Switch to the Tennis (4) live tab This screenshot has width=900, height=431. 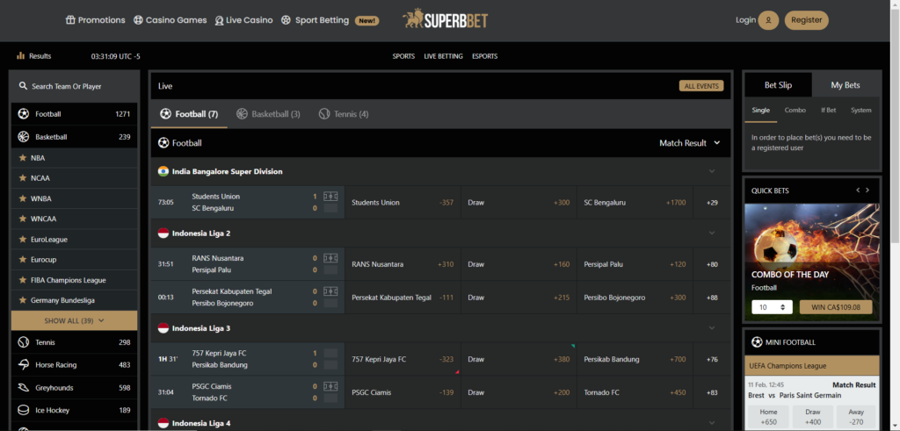[344, 114]
